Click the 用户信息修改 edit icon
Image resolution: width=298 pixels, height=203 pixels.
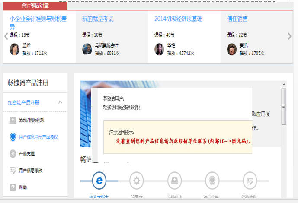(13, 171)
